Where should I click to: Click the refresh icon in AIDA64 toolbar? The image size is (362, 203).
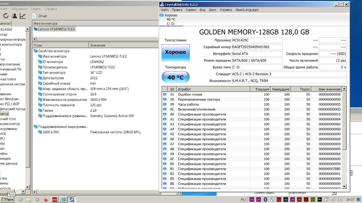click(6, 16)
